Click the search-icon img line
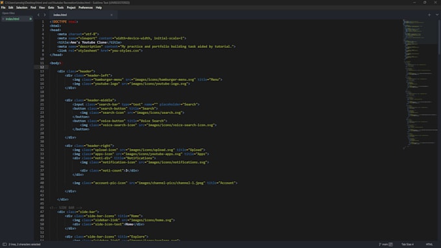 click(x=132, y=113)
